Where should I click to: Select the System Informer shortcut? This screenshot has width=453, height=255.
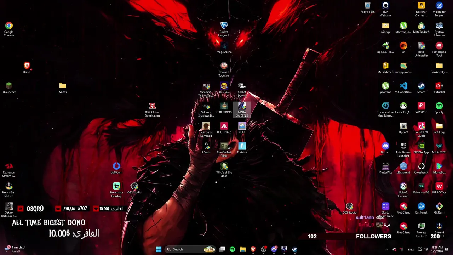[x=439, y=29]
